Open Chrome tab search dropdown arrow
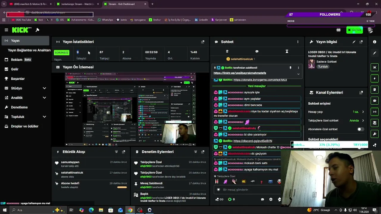381x214 pixels. coord(4,4)
